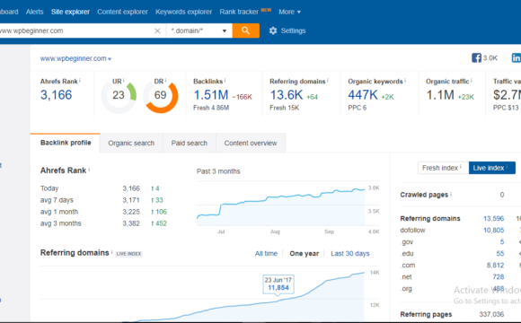Click the info icon next to Referring domains metric

pos(328,81)
